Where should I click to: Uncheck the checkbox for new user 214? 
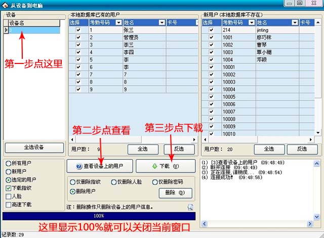click(x=211, y=30)
